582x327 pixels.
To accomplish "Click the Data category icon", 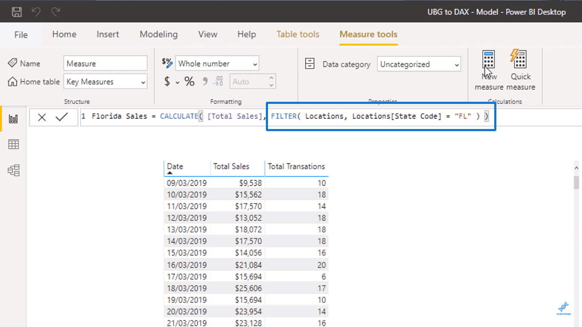I will point(310,64).
